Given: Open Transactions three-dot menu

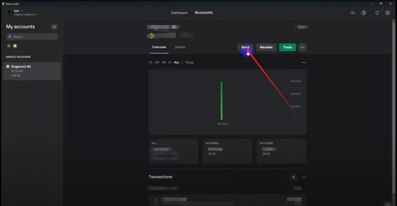Looking at the screenshot, I should click(x=304, y=177).
